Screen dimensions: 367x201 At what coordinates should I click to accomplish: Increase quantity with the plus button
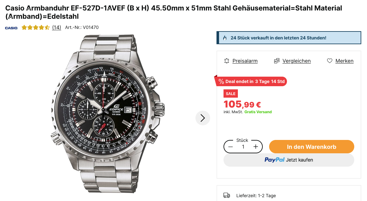[256, 147]
